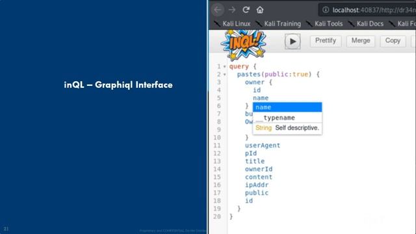
Task: Click the String type link in hint
Action: pos(263,128)
